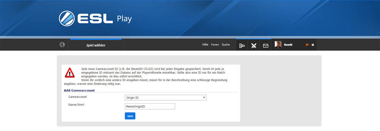Click the Add Gameaccount heading

pos(79,90)
